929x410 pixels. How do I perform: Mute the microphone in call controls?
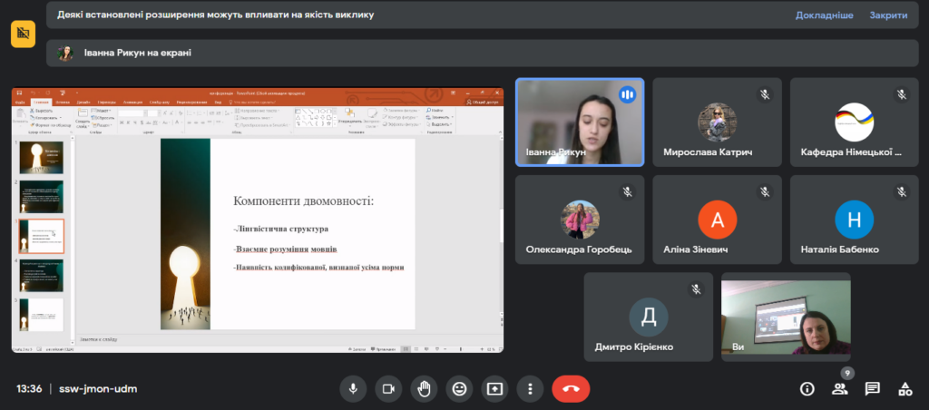click(x=353, y=388)
